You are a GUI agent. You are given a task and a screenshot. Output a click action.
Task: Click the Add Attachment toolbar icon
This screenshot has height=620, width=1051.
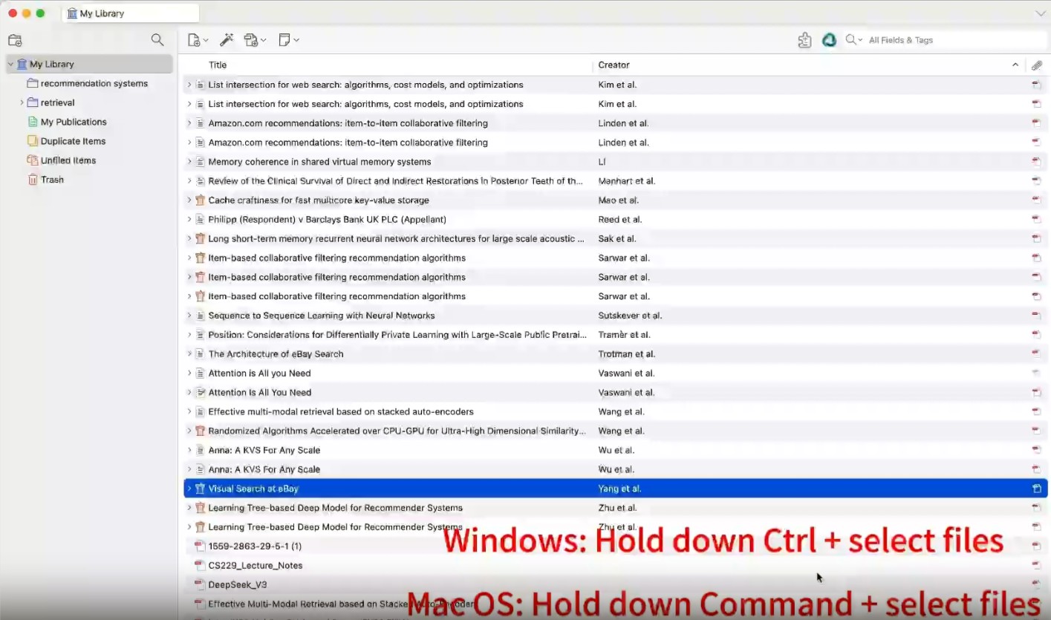click(254, 40)
